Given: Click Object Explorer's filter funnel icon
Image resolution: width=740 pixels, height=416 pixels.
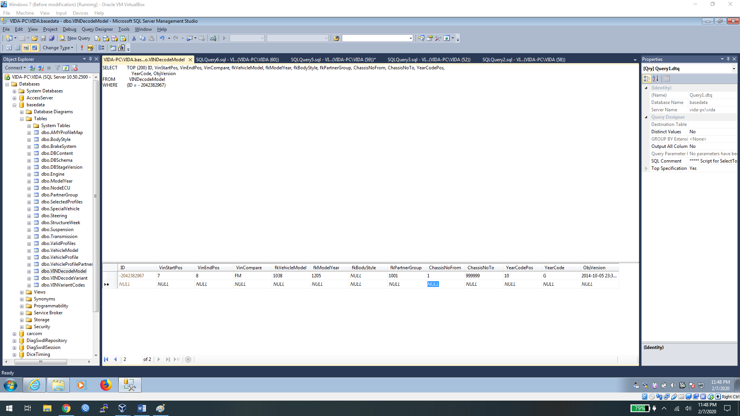Looking at the screenshot, I should pyautogui.click(x=57, y=68).
